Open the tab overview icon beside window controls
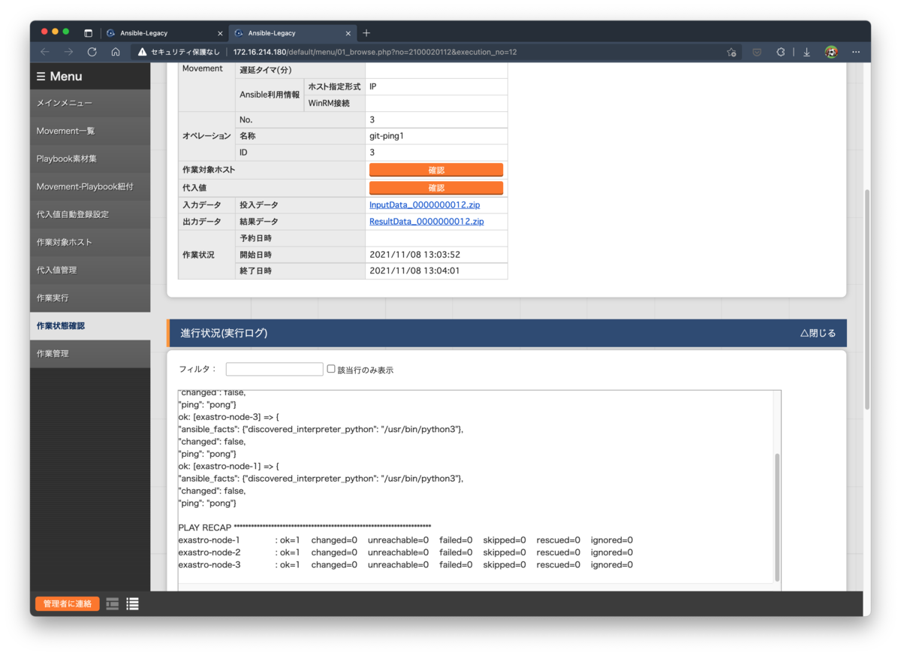 point(88,33)
